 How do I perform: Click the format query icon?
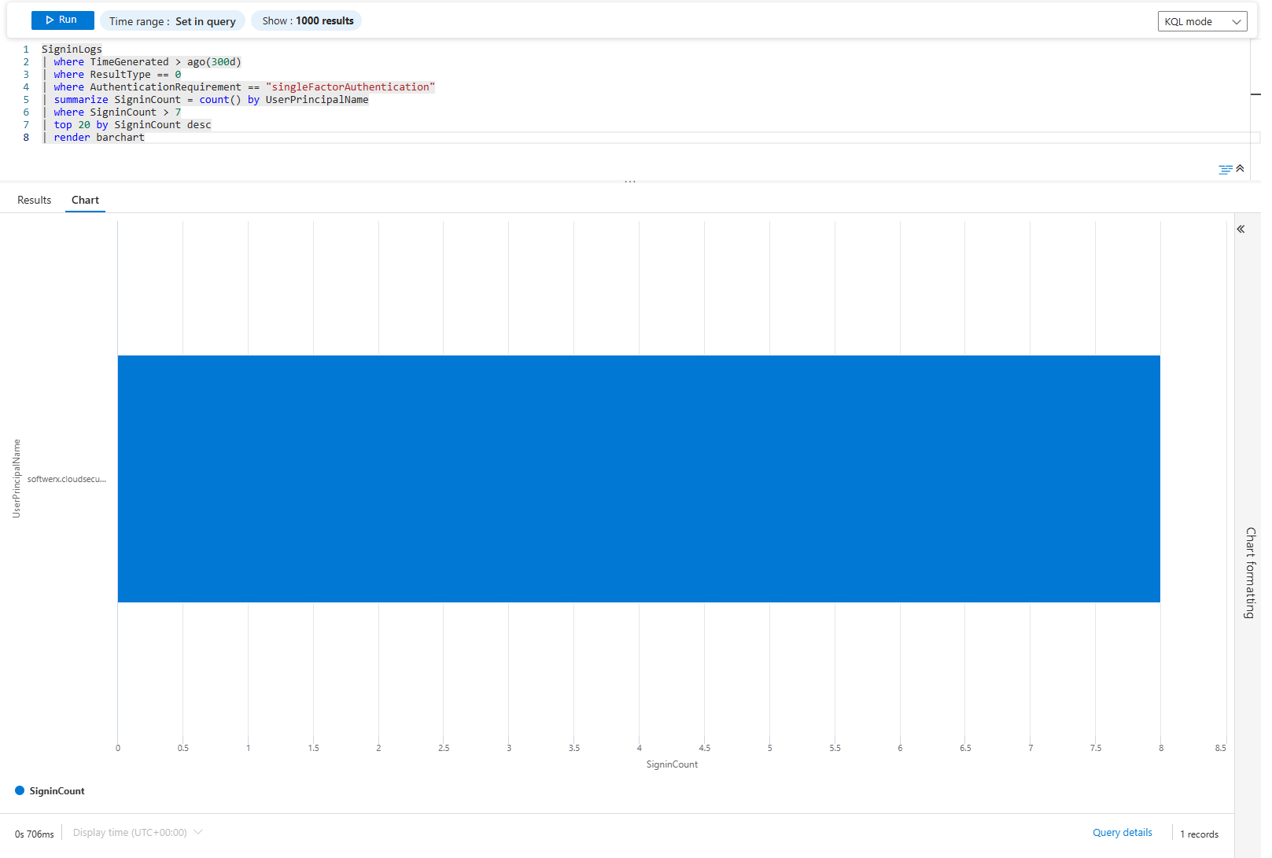tap(1225, 169)
